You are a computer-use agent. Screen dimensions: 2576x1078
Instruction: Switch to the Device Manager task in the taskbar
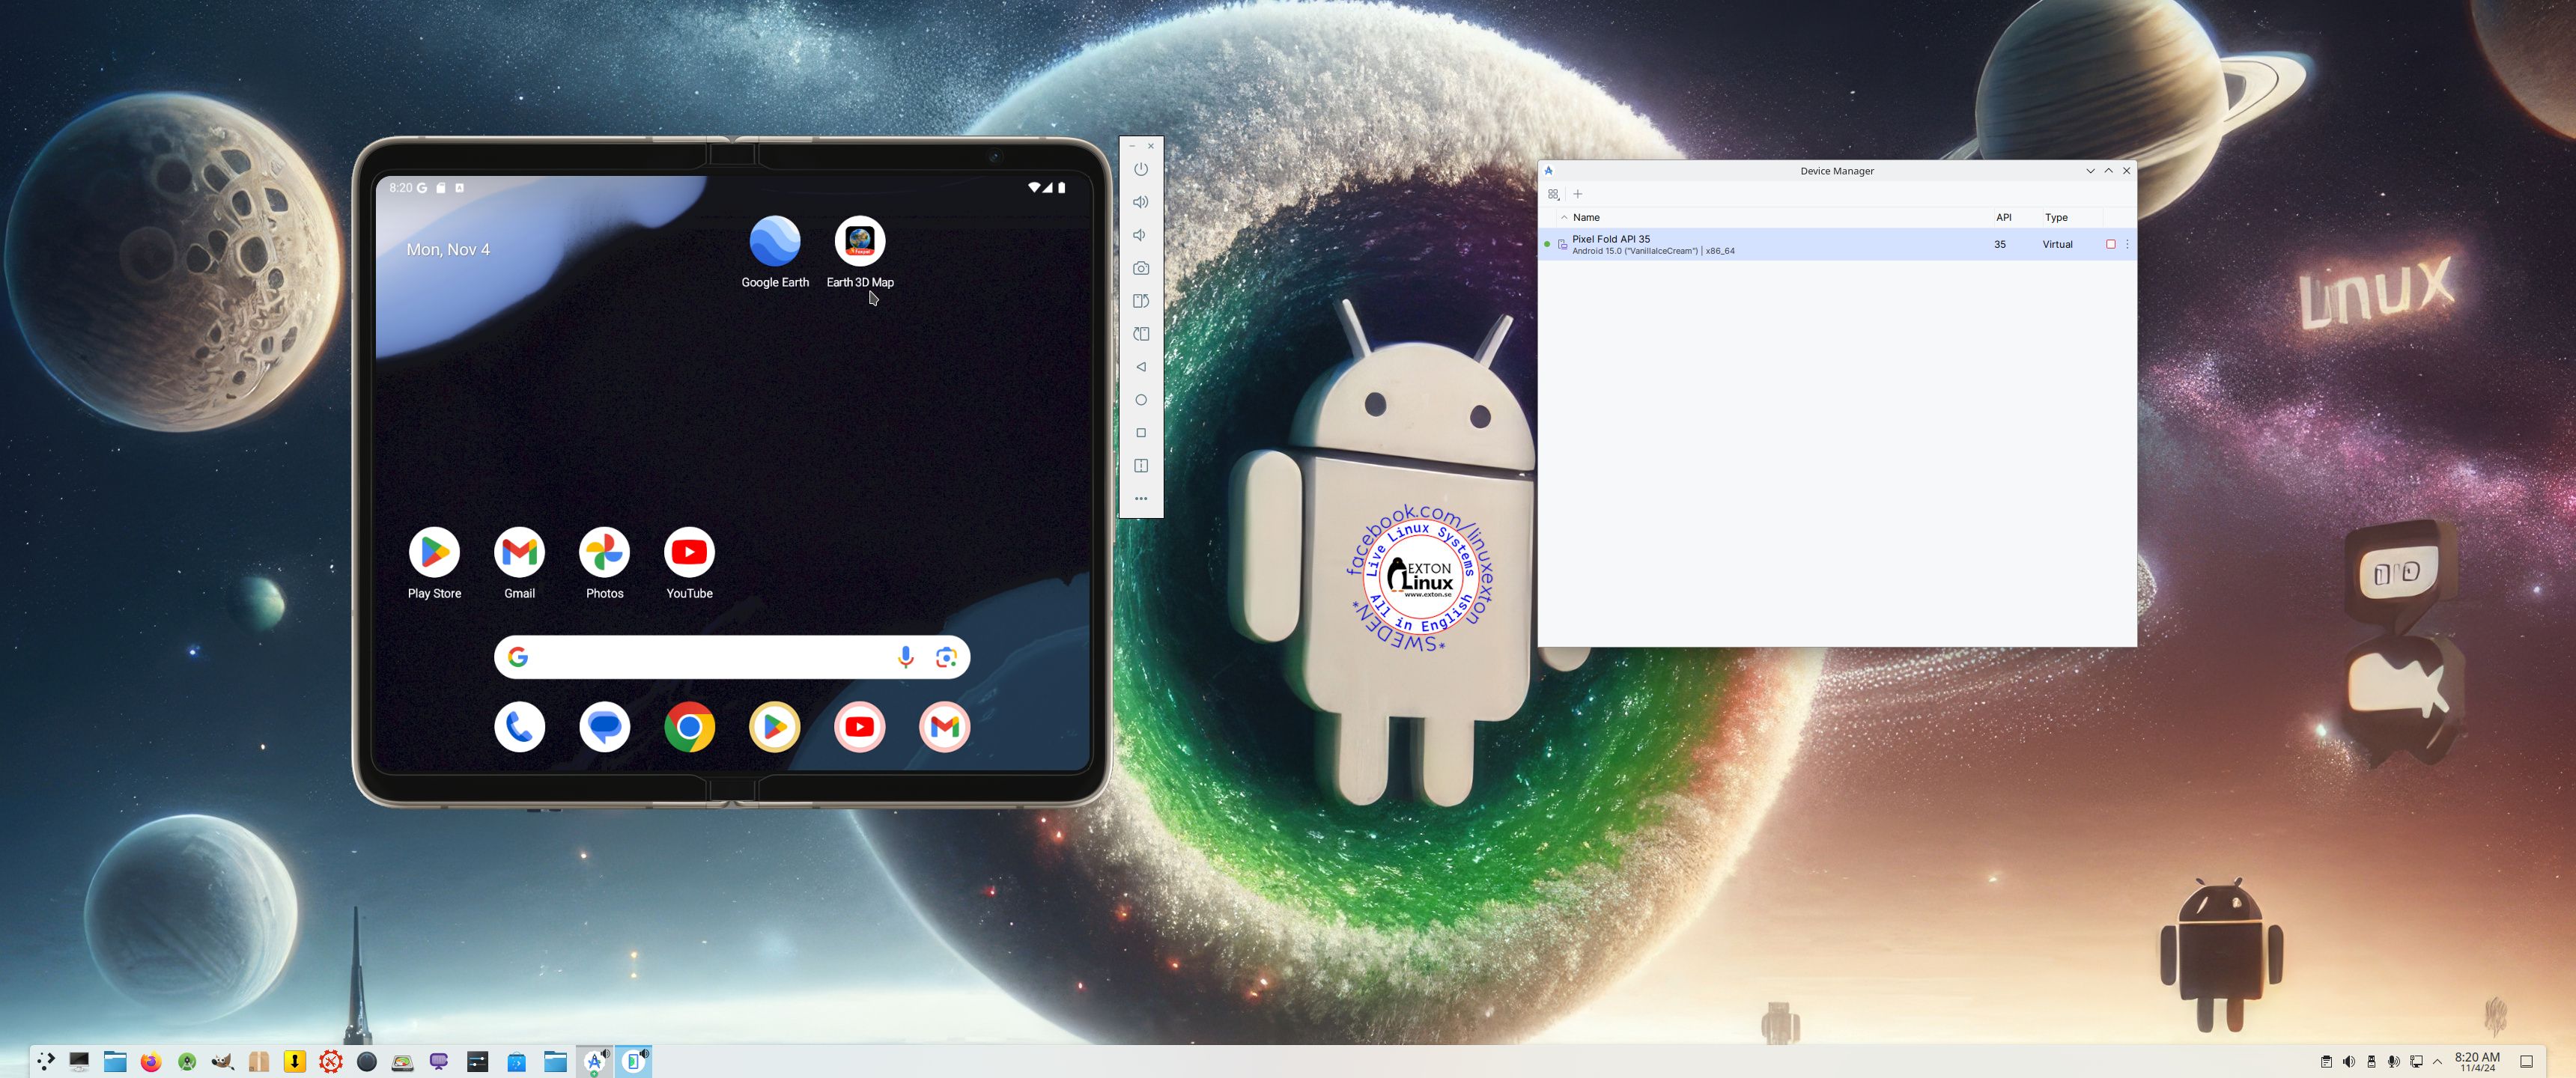point(596,1061)
